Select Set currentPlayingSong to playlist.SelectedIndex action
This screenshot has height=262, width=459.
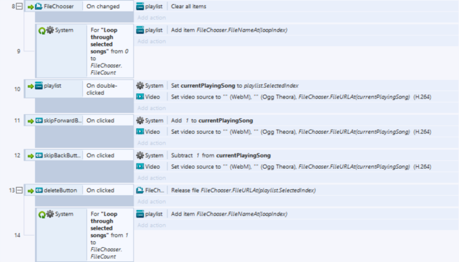coord(296,86)
